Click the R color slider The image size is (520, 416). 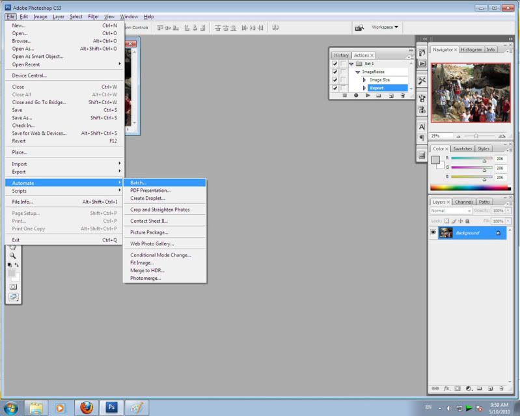pyautogui.click(x=472, y=159)
